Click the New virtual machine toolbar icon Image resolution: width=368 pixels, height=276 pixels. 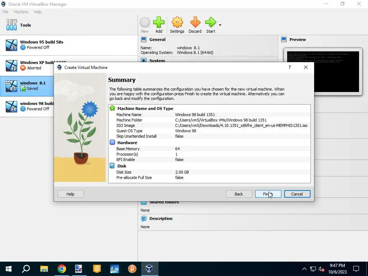point(144,25)
